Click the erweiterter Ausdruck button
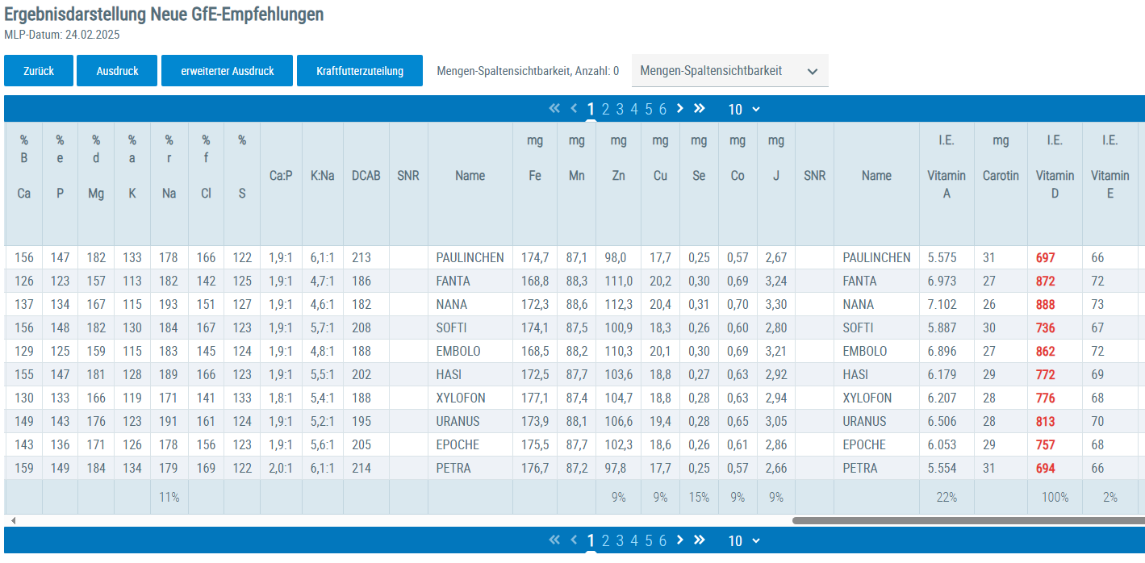Image resolution: width=1145 pixels, height=563 pixels. (228, 71)
